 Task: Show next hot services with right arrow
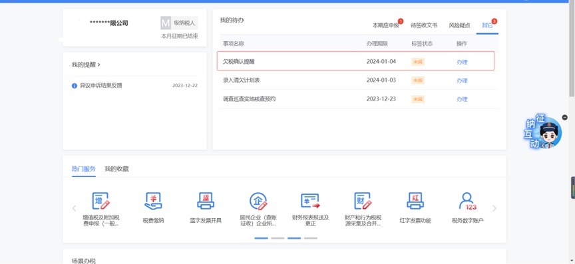click(494, 208)
